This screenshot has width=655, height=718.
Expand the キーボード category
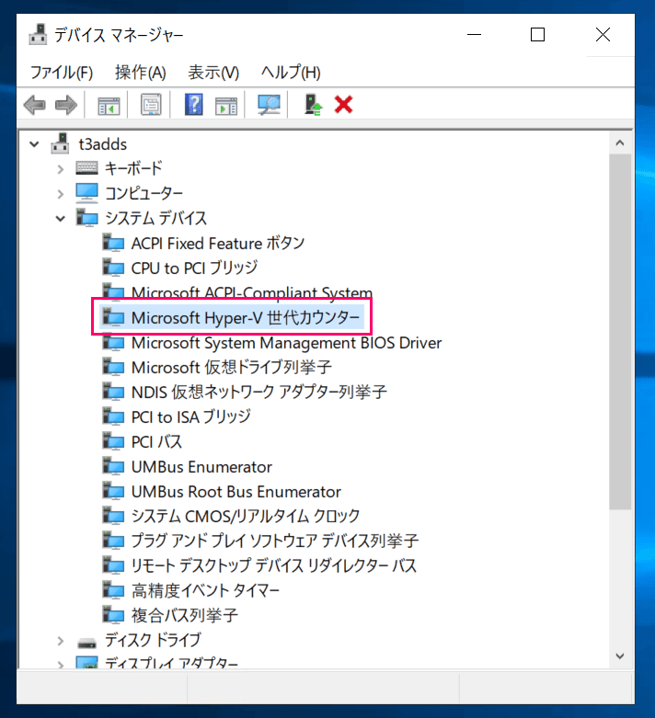click(x=61, y=169)
